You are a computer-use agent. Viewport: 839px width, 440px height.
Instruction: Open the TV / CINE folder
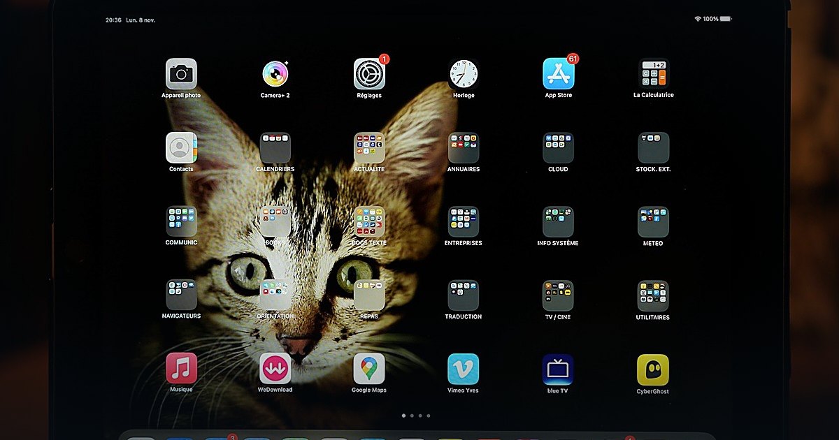tap(558, 295)
